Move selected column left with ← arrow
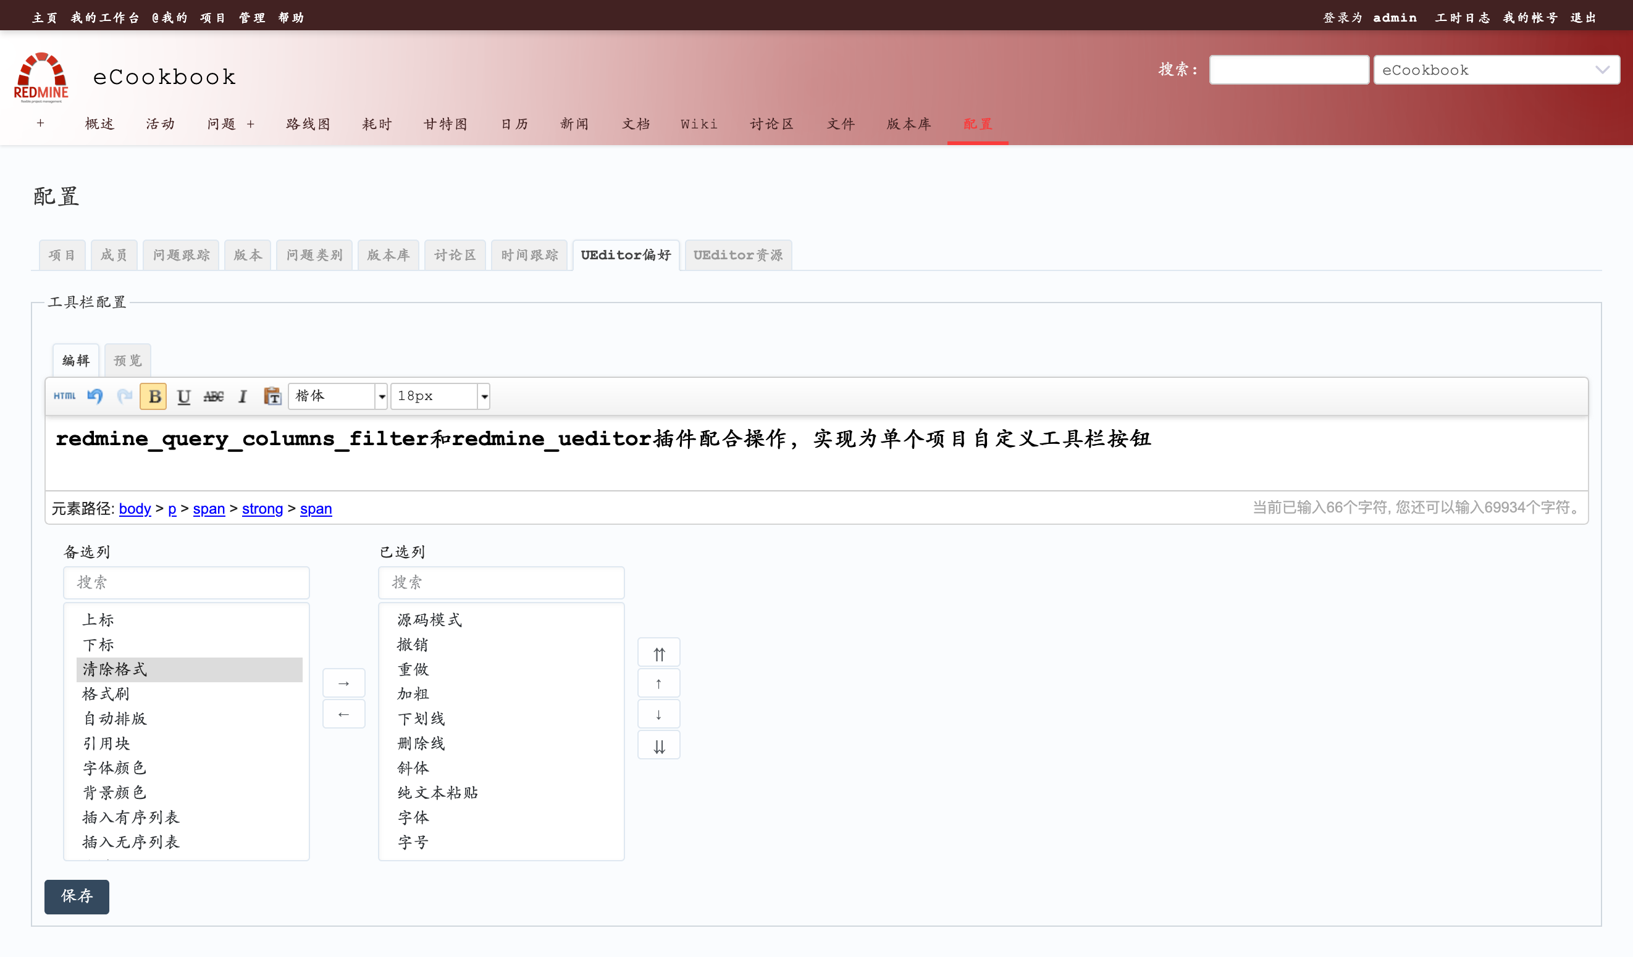Viewport: 1633px width, 957px height. point(343,714)
